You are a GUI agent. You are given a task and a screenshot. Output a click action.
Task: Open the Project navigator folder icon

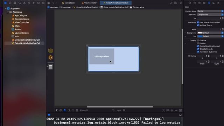click(x=5, y=3)
